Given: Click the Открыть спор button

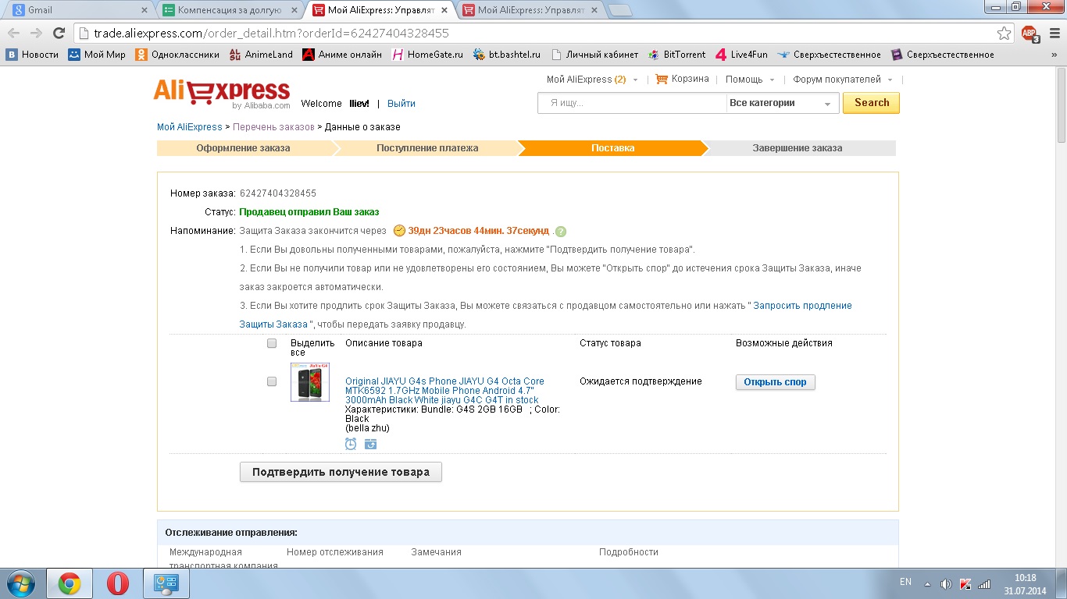Looking at the screenshot, I should point(775,382).
